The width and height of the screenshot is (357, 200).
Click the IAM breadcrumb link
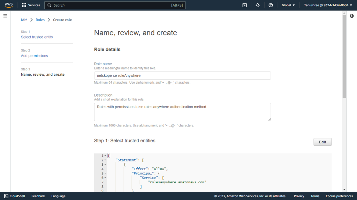pos(24,20)
